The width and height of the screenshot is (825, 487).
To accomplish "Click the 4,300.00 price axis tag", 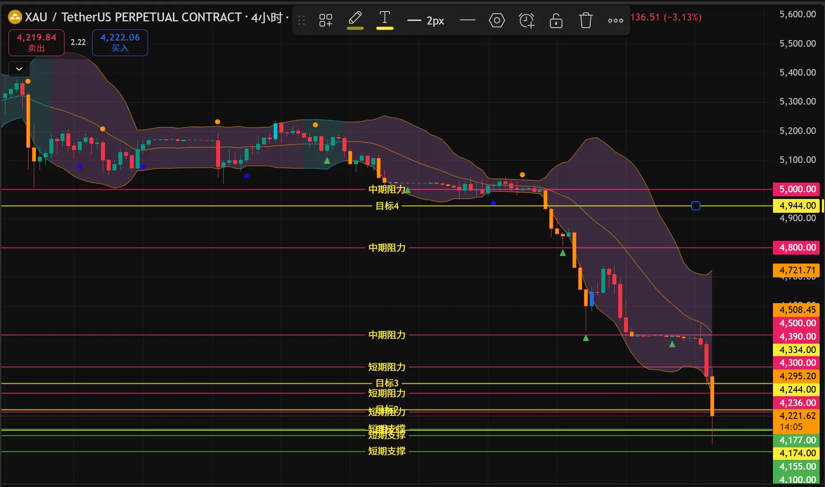I will (x=796, y=363).
